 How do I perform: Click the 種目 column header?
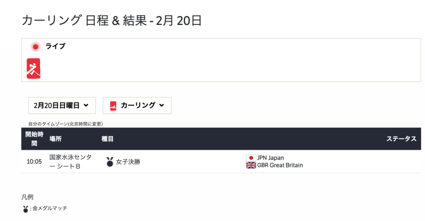click(107, 139)
